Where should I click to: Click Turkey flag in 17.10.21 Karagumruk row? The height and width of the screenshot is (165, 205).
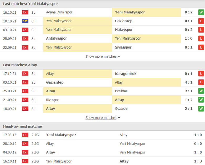click(25, 74)
